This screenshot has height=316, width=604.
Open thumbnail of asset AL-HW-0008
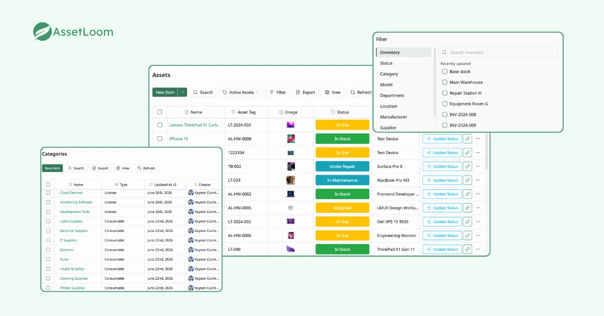click(291, 139)
